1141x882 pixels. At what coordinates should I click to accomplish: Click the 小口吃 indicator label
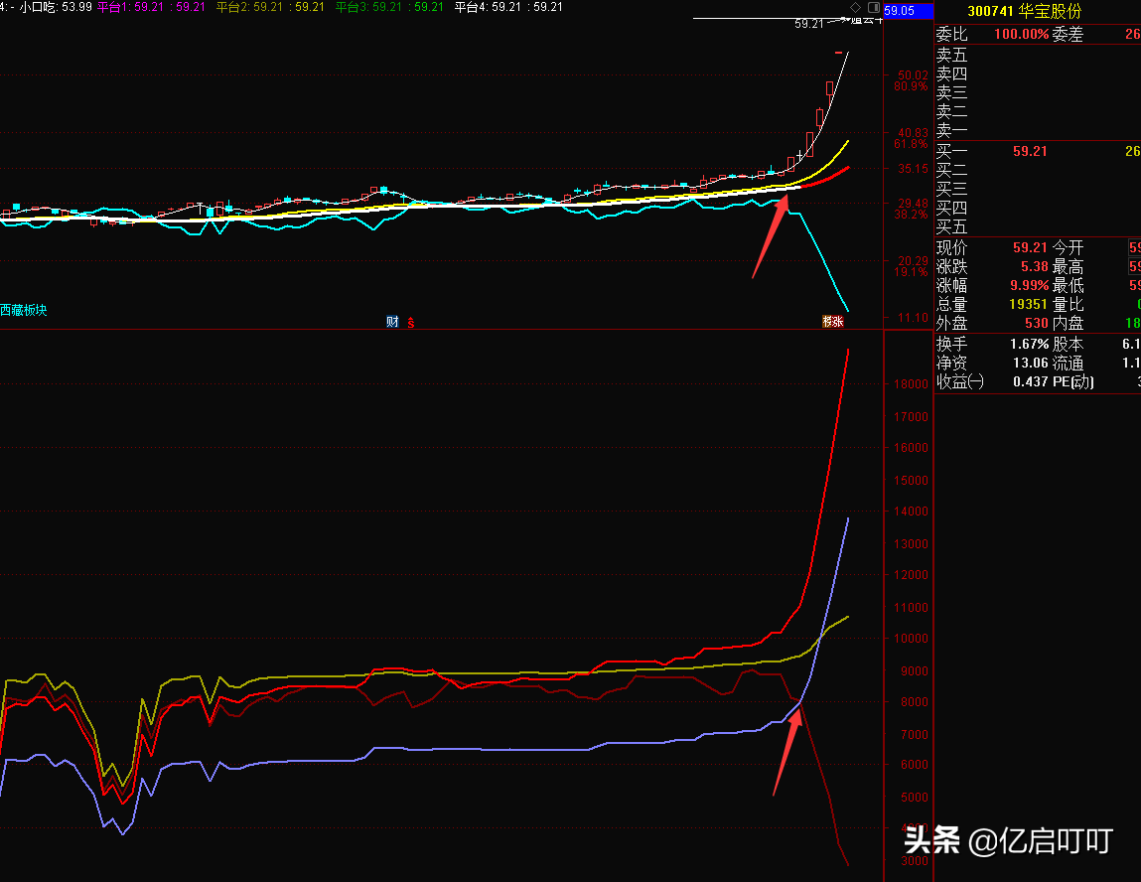38,7
